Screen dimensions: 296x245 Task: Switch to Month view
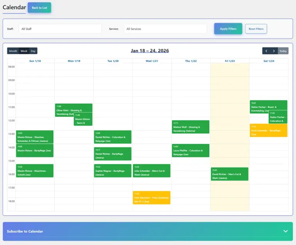click(13, 51)
